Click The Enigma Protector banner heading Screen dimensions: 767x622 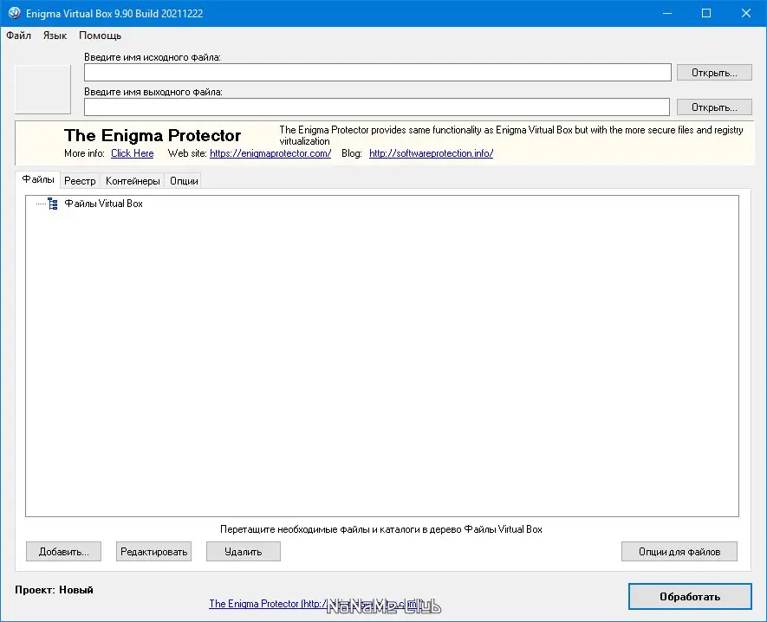pyautogui.click(x=153, y=135)
